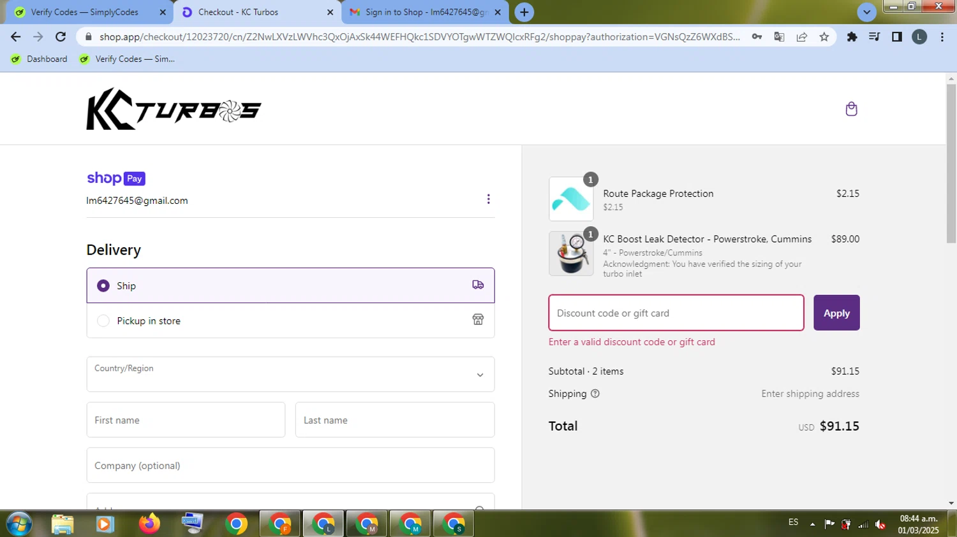Click the shipping truck icon

pyautogui.click(x=478, y=285)
